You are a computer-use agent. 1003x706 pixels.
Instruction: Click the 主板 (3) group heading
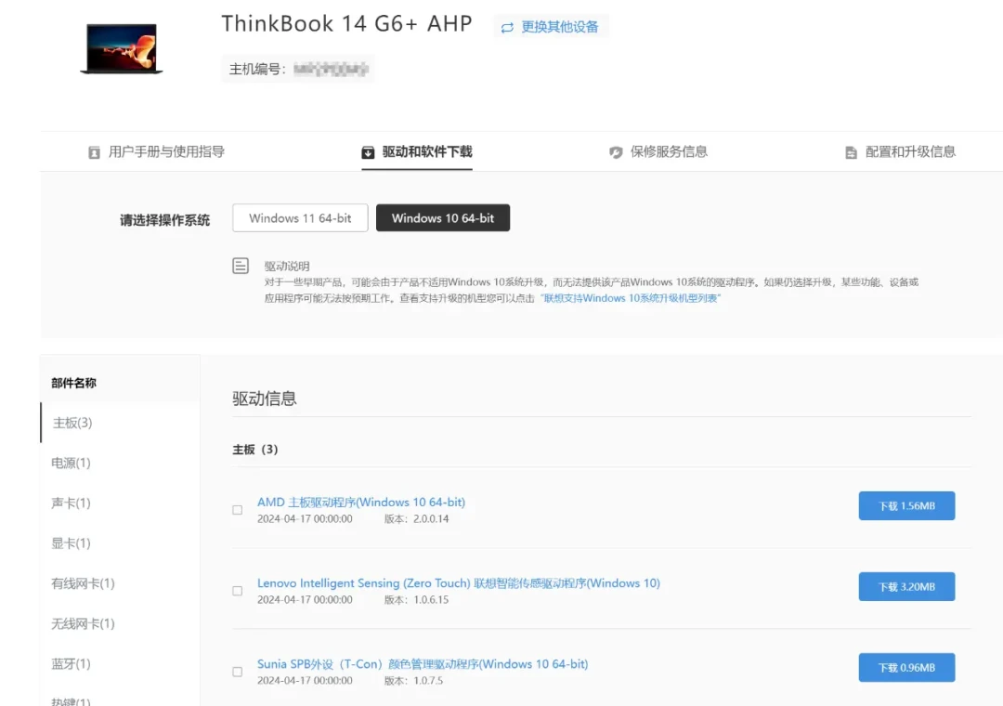255,450
